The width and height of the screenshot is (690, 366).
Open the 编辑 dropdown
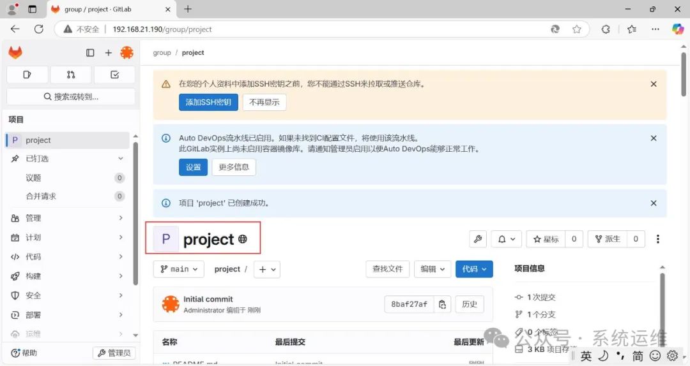click(x=433, y=269)
